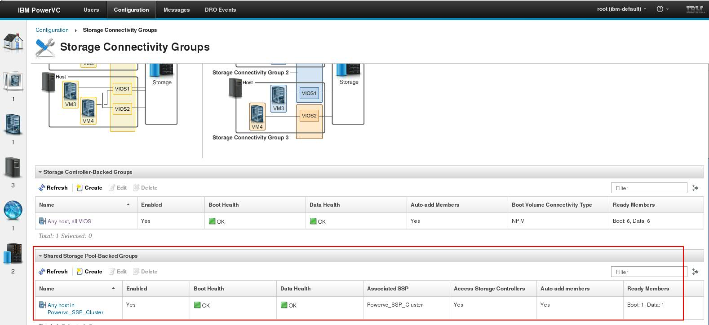This screenshot has width=709, height=325.
Task: Click the 'NPIV' cell value
Action: point(518,221)
